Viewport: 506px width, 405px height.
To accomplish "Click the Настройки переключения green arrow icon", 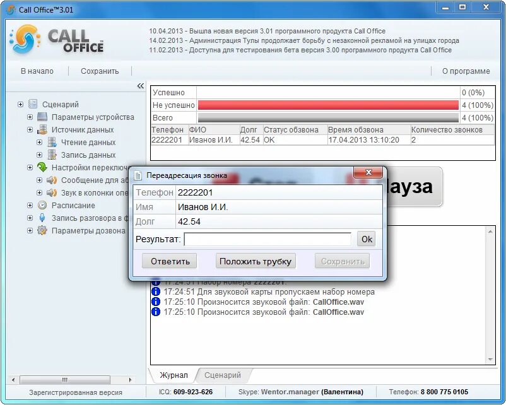I will coord(42,167).
